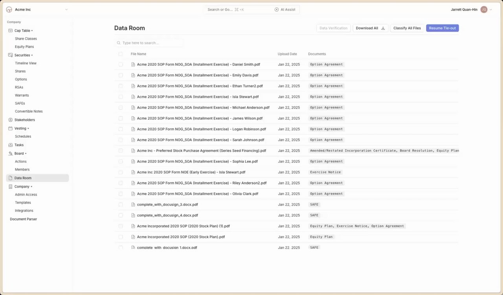Viewport: 503px width, 295px height.
Task: Toggle the select-all checkbox in table header
Action: pyautogui.click(x=121, y=54)
